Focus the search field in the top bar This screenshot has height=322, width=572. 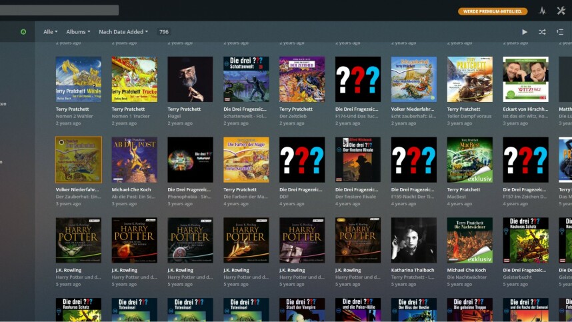pyautogui.click(x=59, y=10)
